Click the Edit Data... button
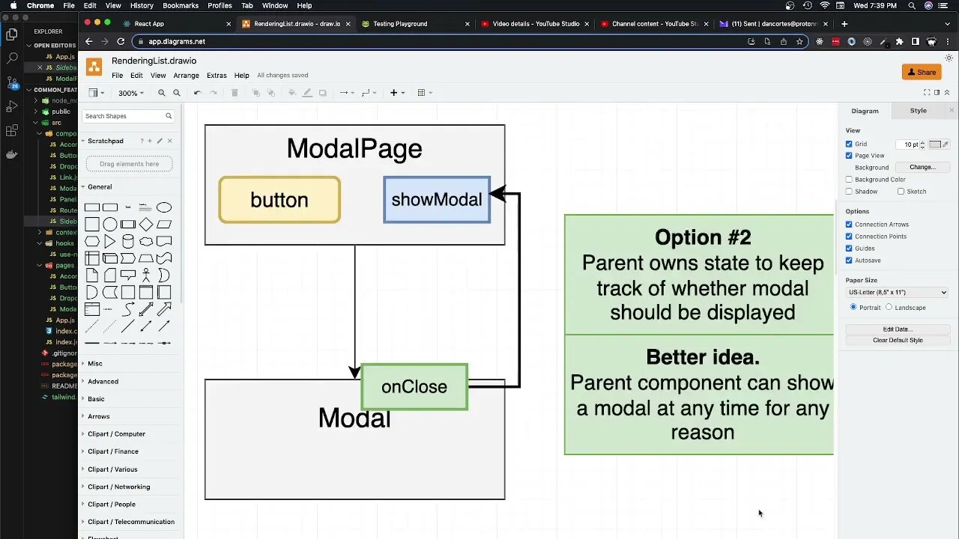This screenshot has height=539, width=959. (898, 329)
